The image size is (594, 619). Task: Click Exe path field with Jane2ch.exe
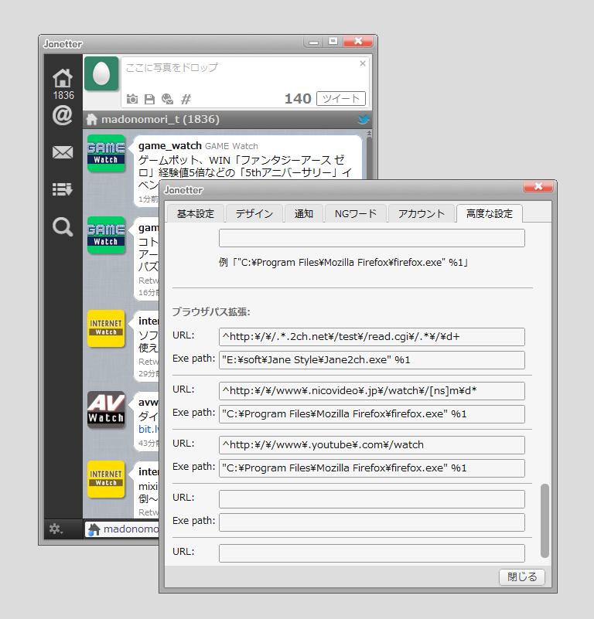click(372, 360)
